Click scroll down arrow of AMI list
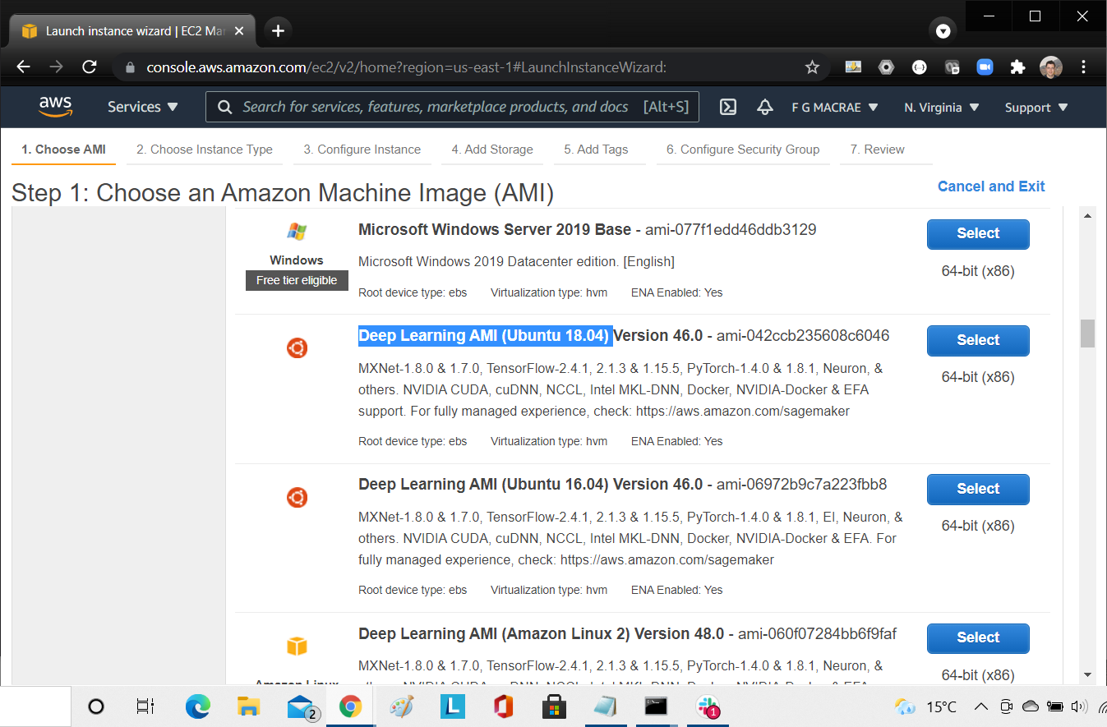The height and width of the screenshot is (727, 1107). click(x=1087, y=674)
